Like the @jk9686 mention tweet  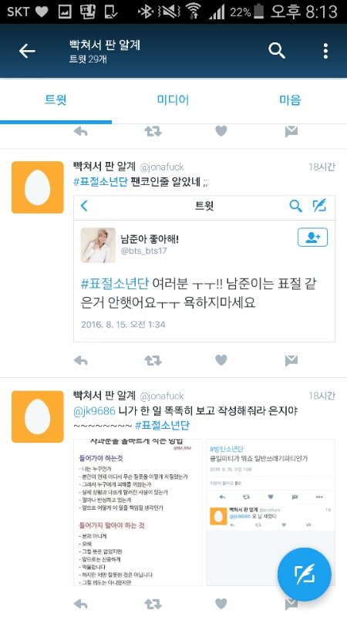click(x=221, y=604)
